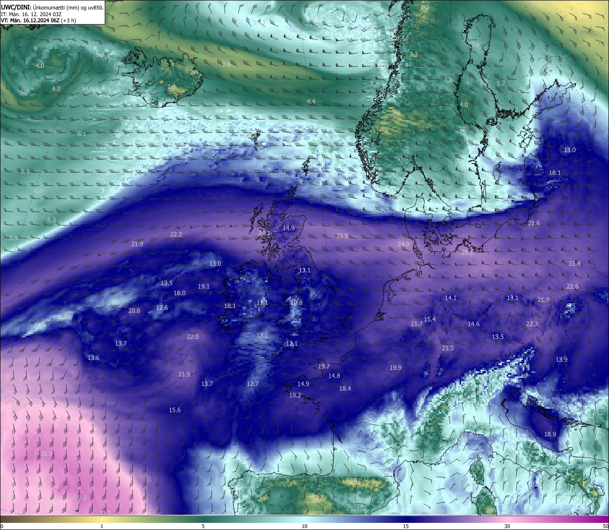Click the 2.8 value label
The height and width of the screenshot is (530, 609).
click(x=226, y=64)
